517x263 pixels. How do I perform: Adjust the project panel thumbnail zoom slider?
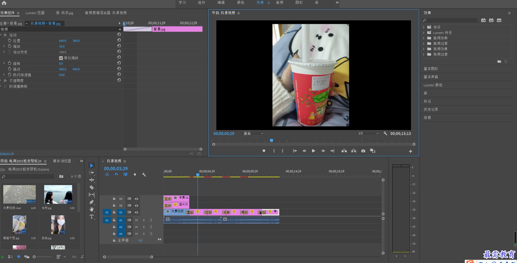[x=34, y=257]
